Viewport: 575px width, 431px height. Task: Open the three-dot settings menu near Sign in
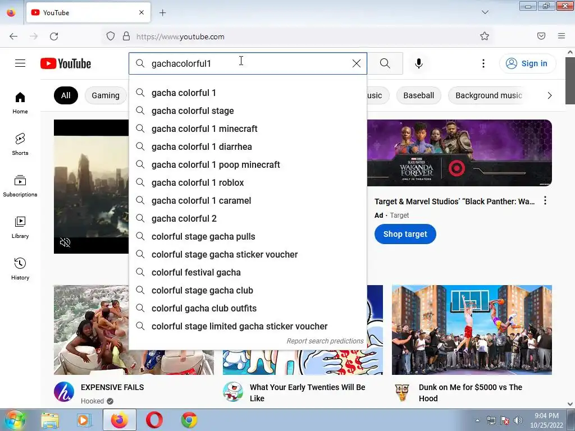tap(483, 63)
